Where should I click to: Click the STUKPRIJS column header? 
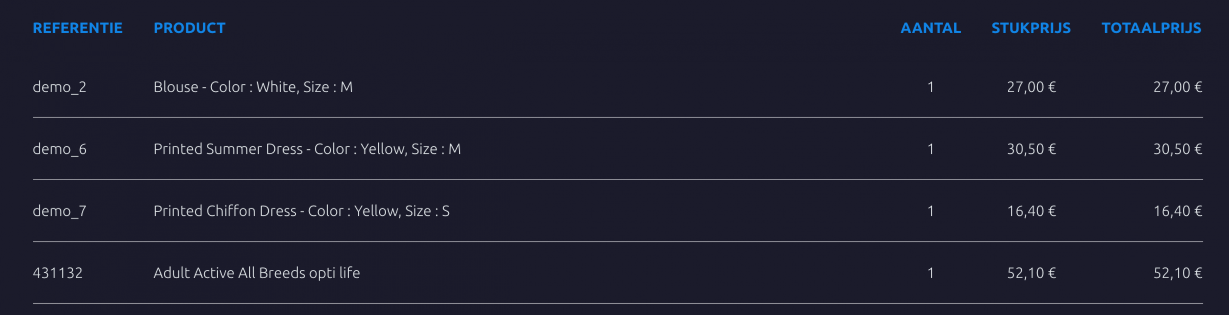(1031, 28)
